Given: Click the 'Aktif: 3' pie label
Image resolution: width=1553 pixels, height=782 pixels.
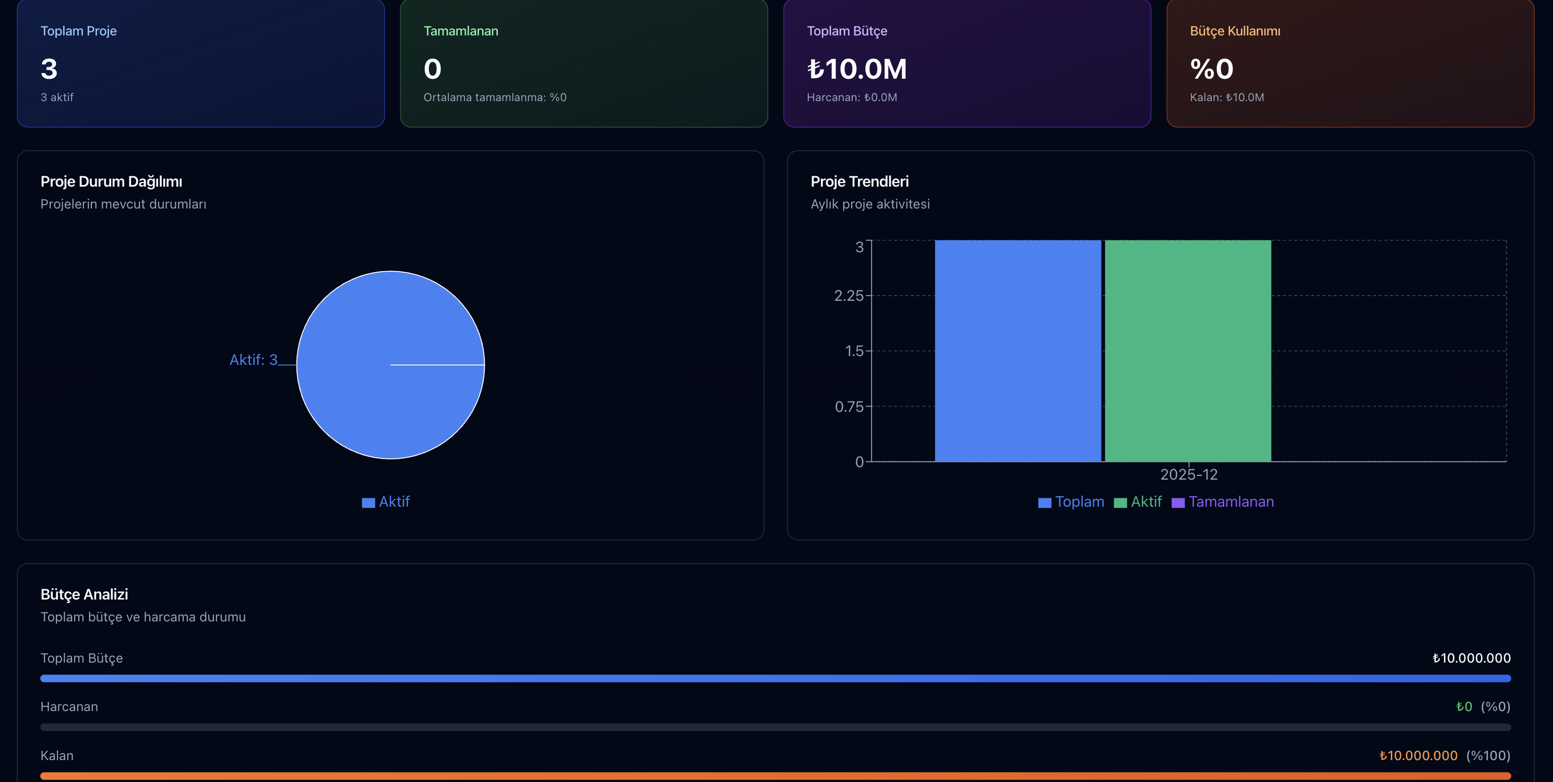Looking at the screenshot, I should coord(253,360).
